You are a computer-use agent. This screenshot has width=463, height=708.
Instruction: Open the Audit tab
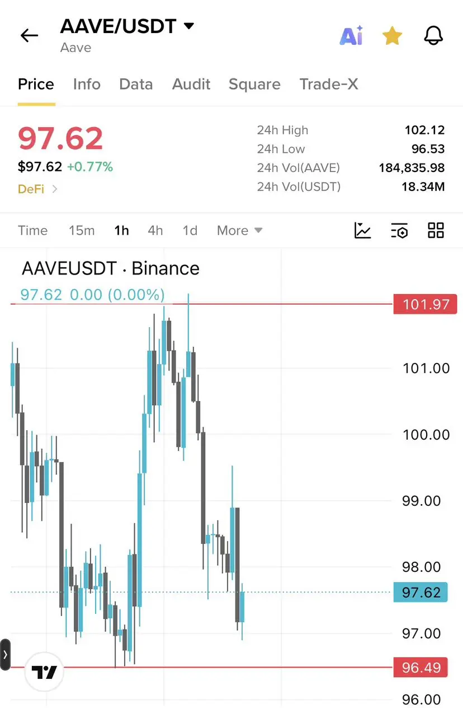pos(191,84)
